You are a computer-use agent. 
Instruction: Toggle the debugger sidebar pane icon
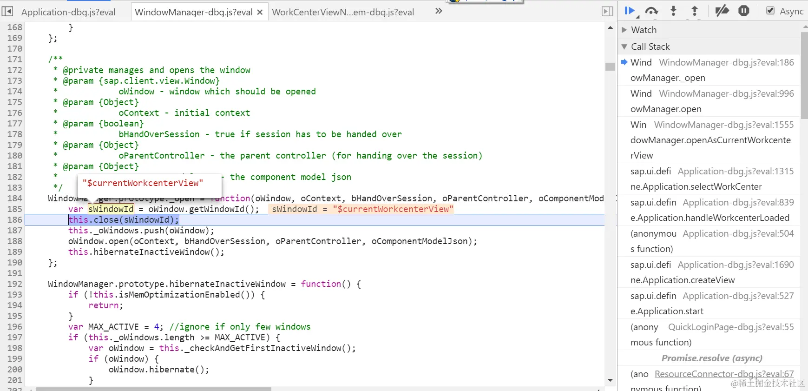[x=607, y=11]
